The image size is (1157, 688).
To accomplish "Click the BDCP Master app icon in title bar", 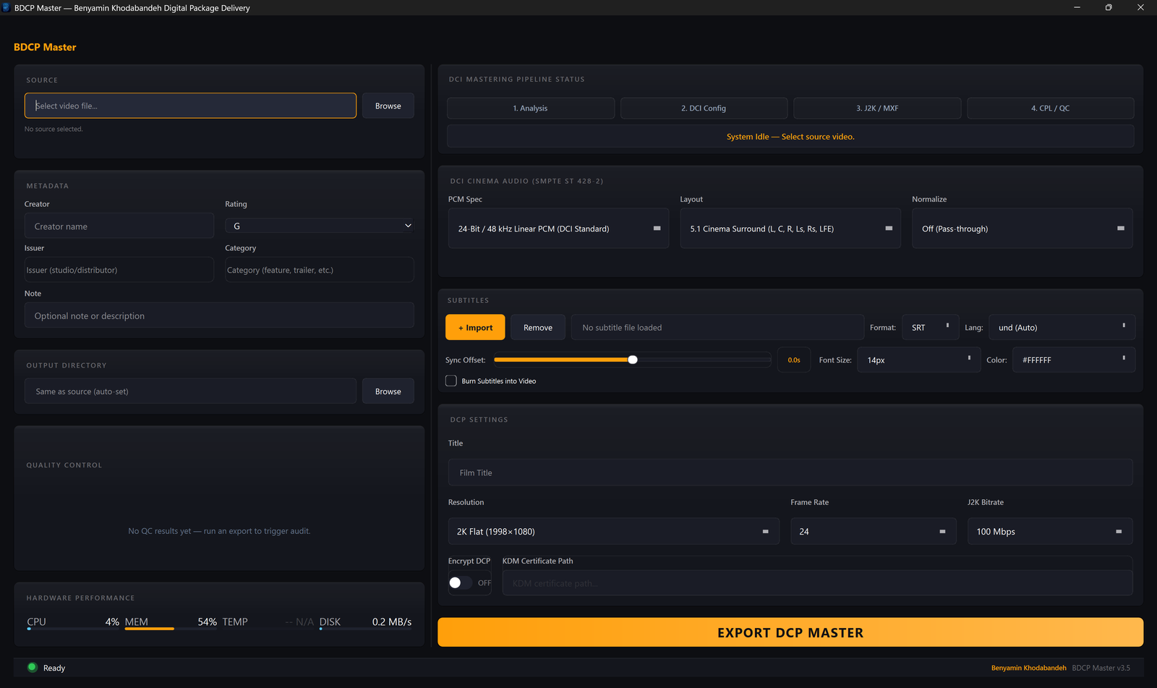I will (7, 8).
